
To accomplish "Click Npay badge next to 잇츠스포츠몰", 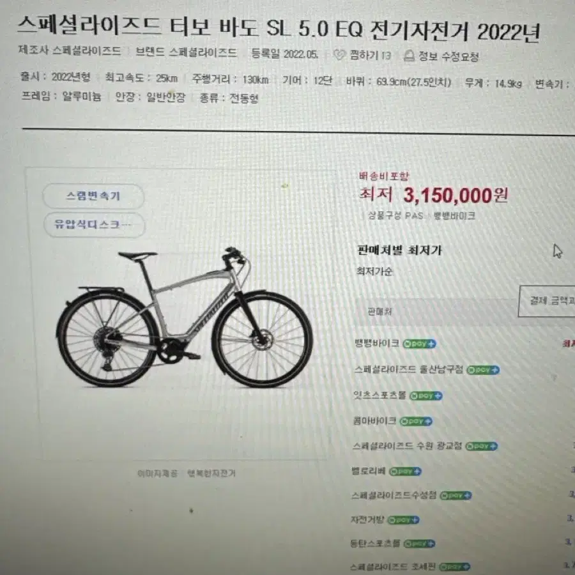I will (x=425, y=395).
